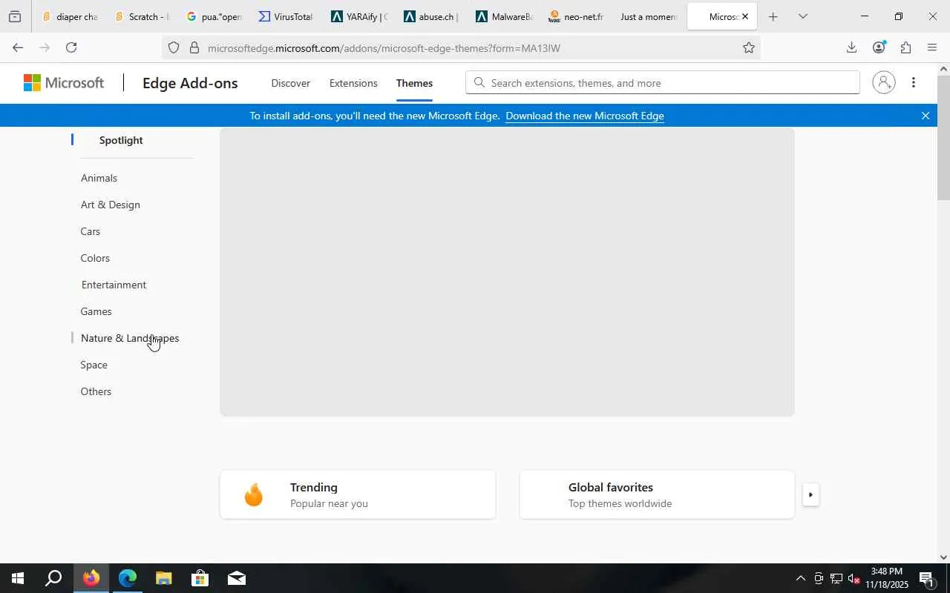
Task: Click Download the new Microsoft Edge link
Action: [x=585, y=116]
